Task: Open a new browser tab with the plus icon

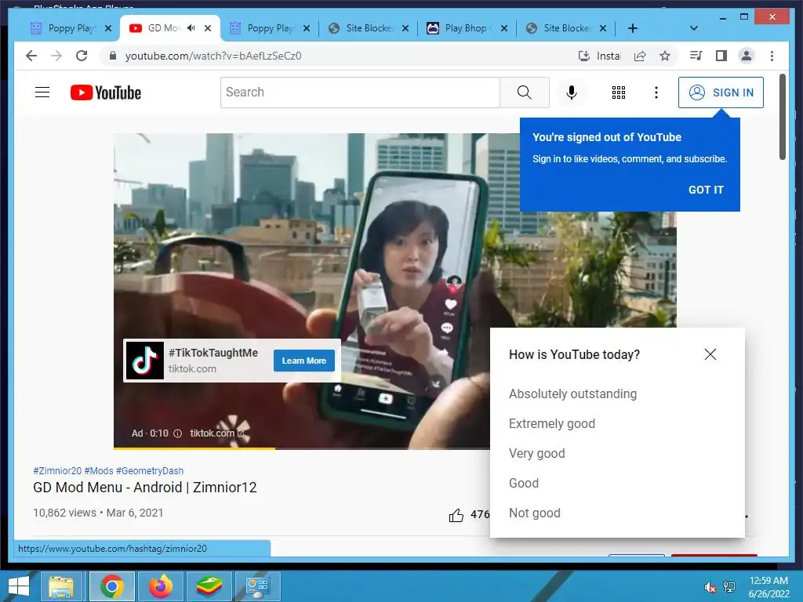Action: [x=633, y=28]
